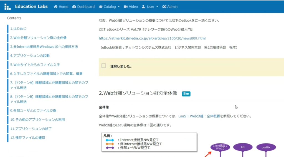Expand the Catalog dropdown arrow
The height and width of the screenshot is (157, 284).
coord(119,7)
